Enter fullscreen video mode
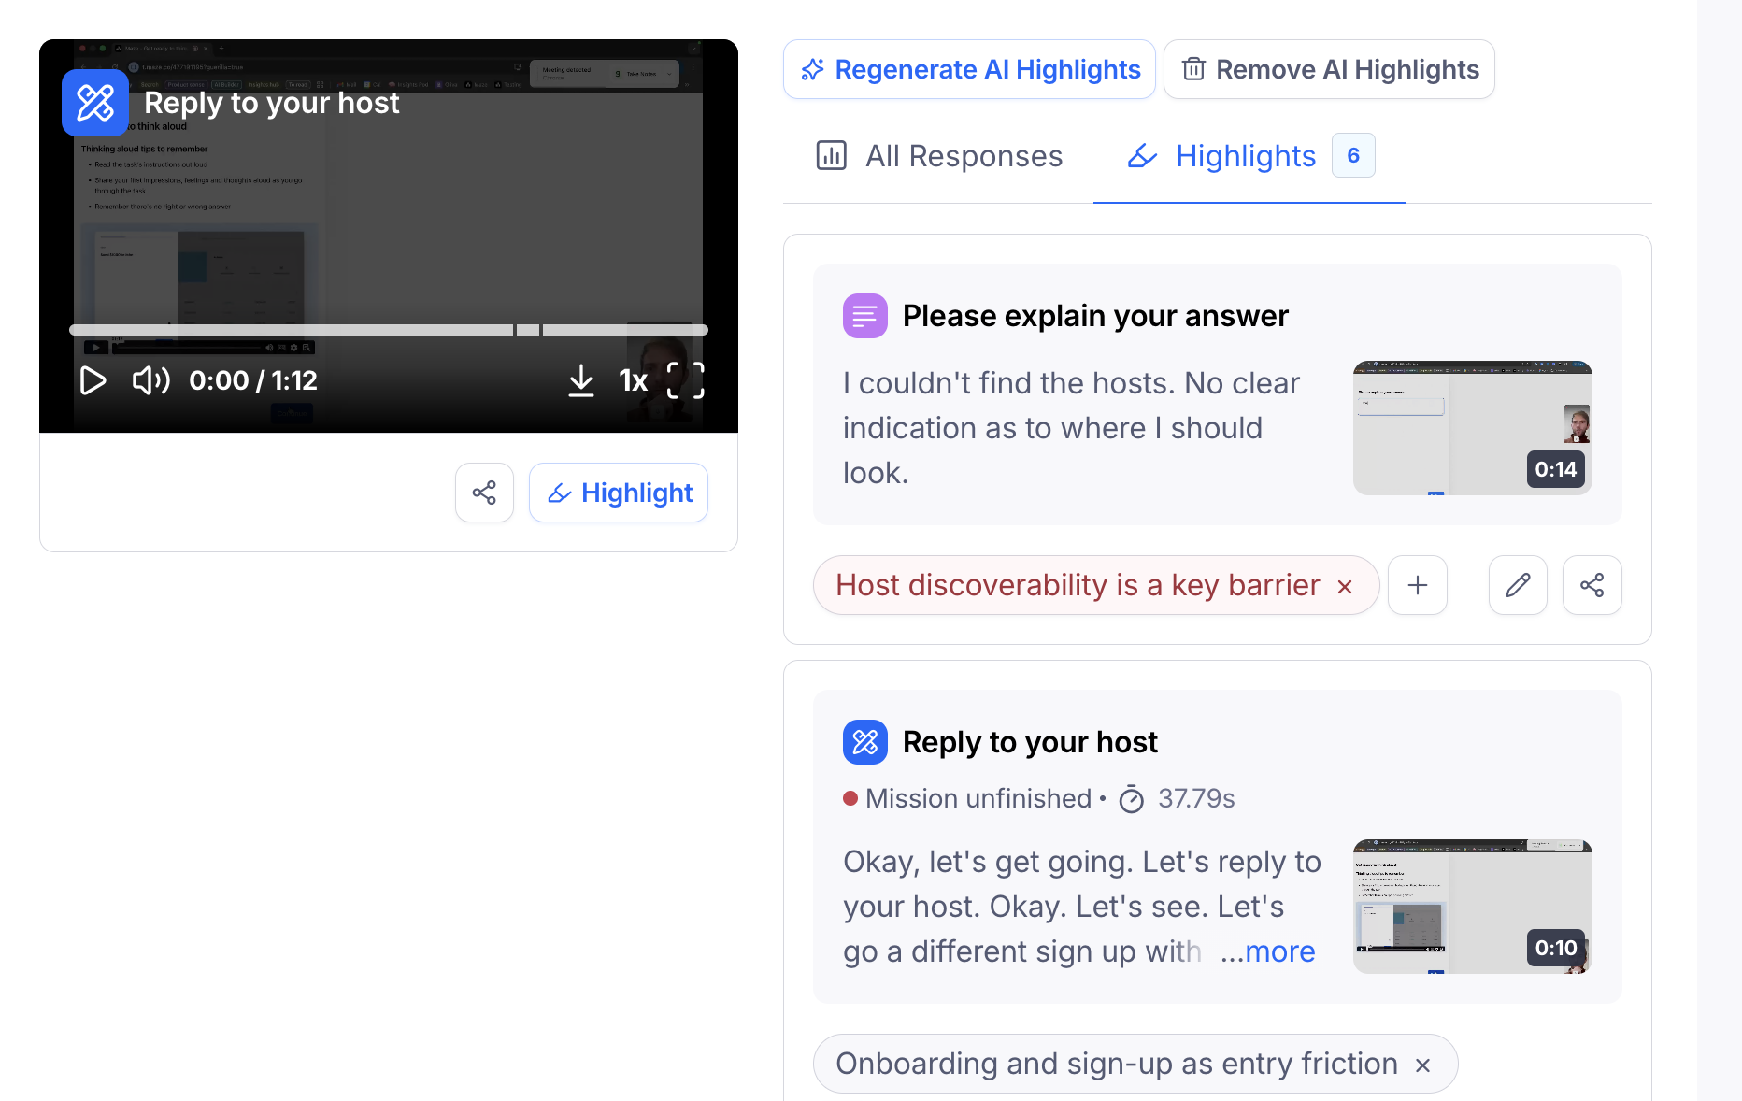The image size is (1742, 1101). (685, 380)
